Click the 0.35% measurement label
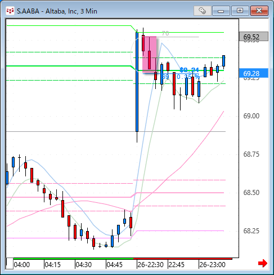The image size is (274, 275). [188, 77]
